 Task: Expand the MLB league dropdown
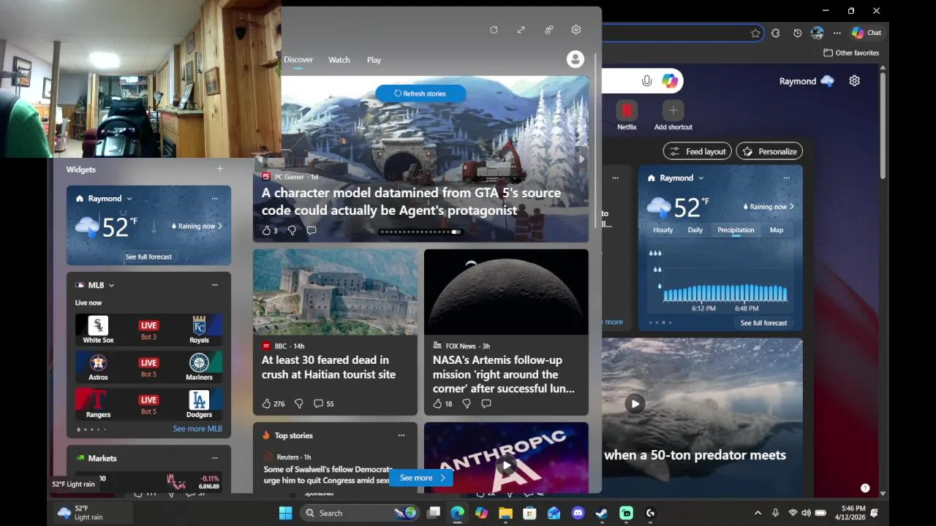pyautogui.click(x=111, y=285)
